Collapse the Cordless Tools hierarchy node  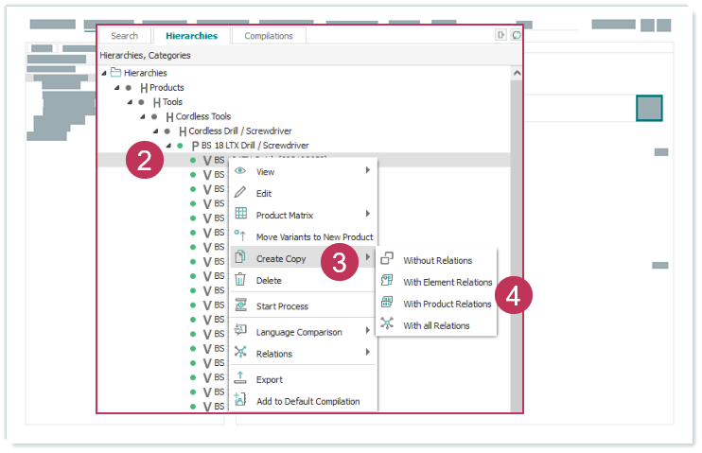(143, 116)
